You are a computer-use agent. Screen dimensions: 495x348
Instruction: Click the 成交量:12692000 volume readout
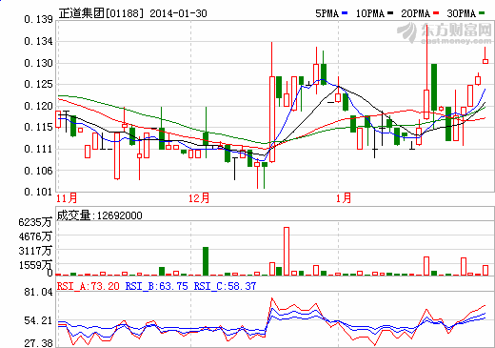(x=99, y=215)
